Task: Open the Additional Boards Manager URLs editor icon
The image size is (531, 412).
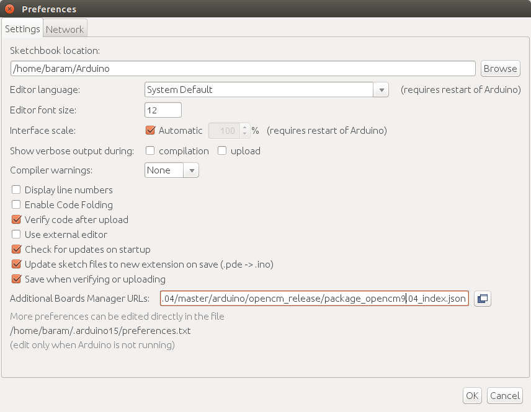Action: click(x=482, y=299)
